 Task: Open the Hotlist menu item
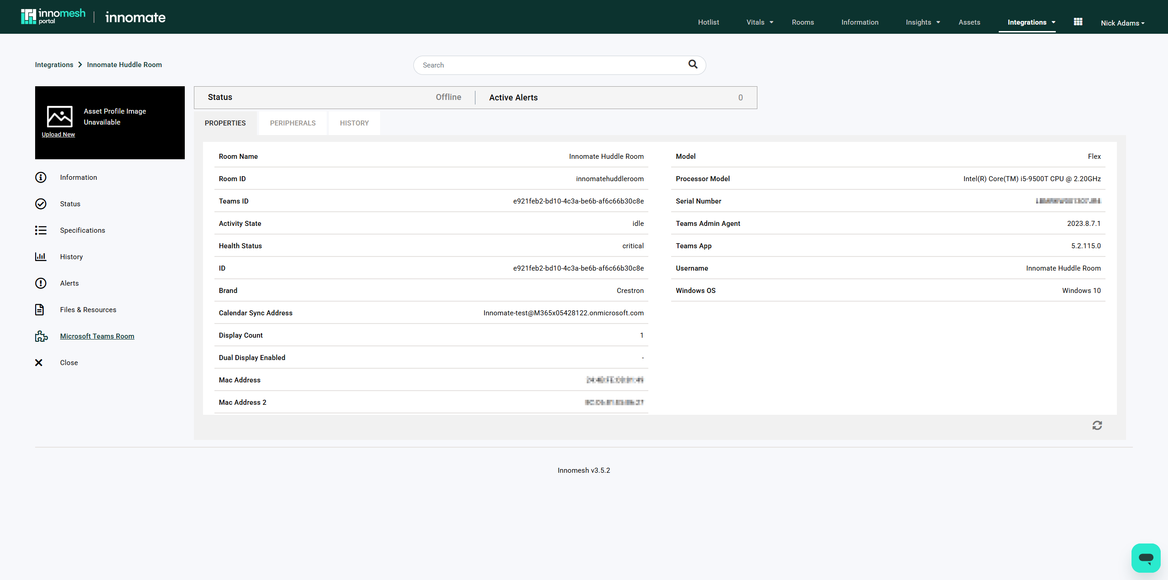(708, 22)
